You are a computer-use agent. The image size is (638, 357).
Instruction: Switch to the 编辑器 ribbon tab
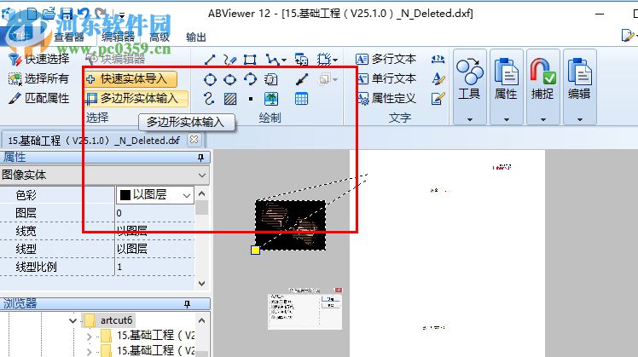[118, 37]
